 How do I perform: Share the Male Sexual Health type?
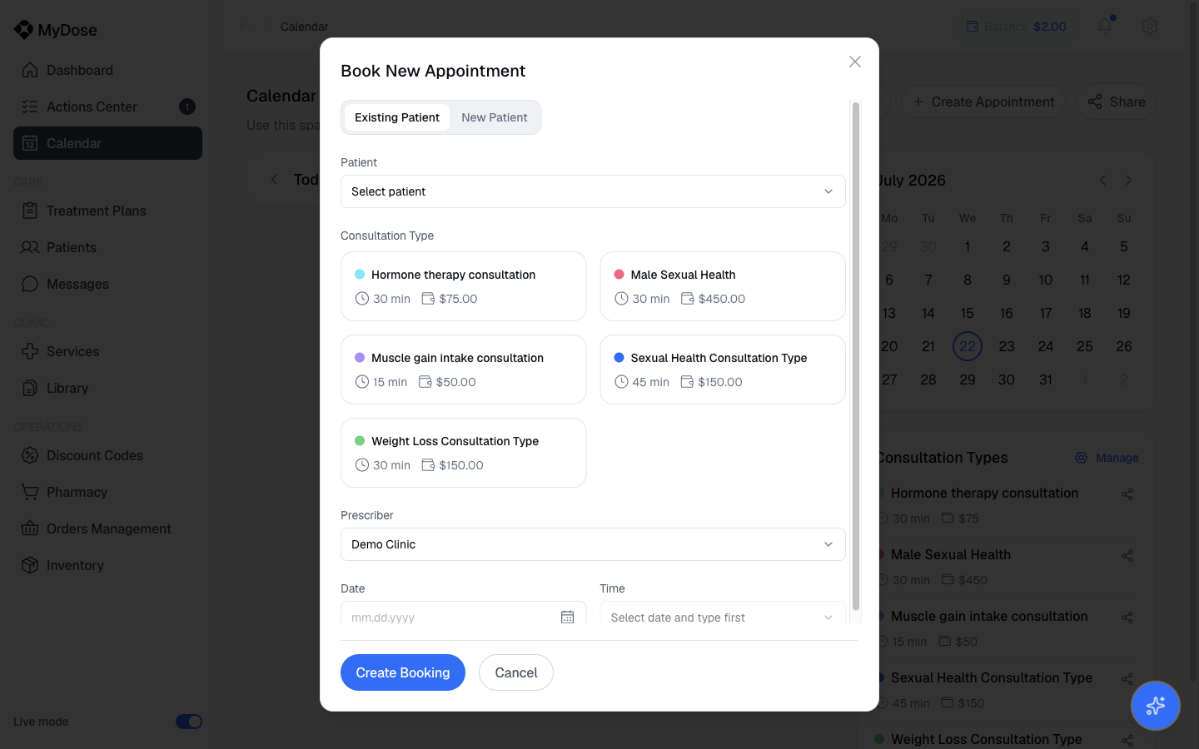tap(1127, 556)
